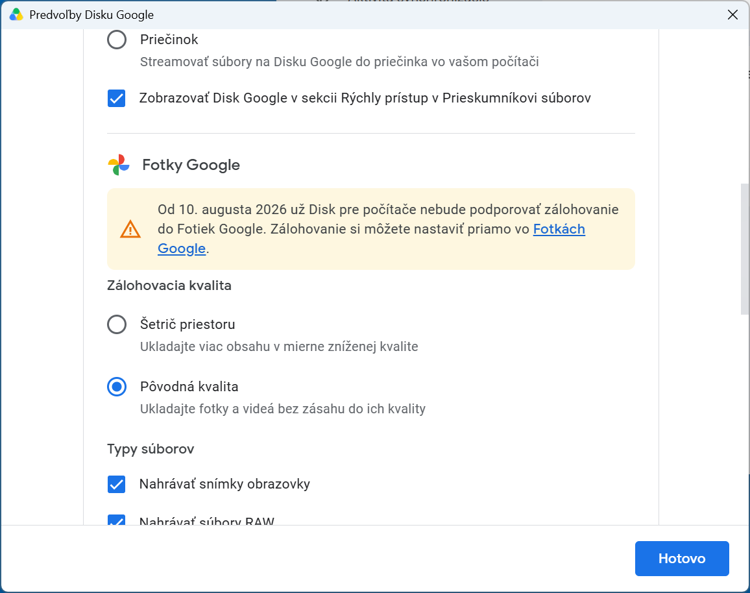Screen dimensions: 750x593
Task: Toggle Nahrávať snímky obrazovky checkbox
Action: (116, 485)
